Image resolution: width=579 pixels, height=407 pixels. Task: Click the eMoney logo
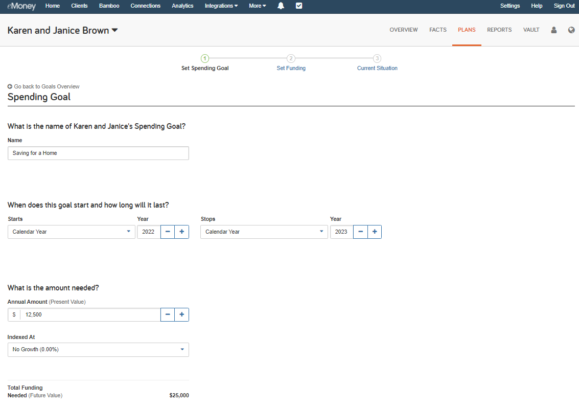[x=21, y=6]
